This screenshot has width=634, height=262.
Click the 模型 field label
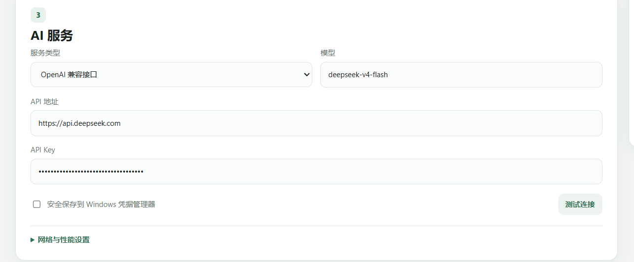pyautogui.click(x=328, y=53)
